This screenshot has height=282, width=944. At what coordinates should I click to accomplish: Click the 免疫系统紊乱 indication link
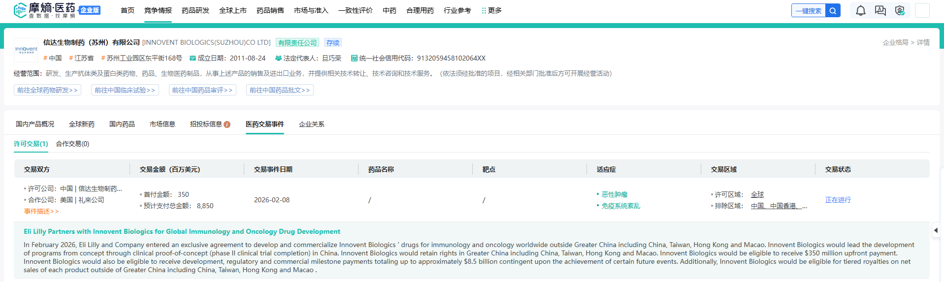click(621, 206)
